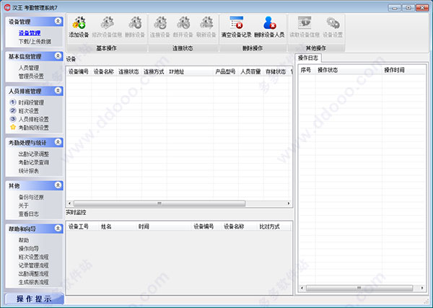Click the app logo in title bar

[7, 8]
